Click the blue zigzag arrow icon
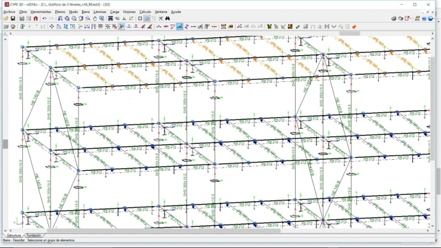This screenshot has height=248, width=441. click(187, 26)
